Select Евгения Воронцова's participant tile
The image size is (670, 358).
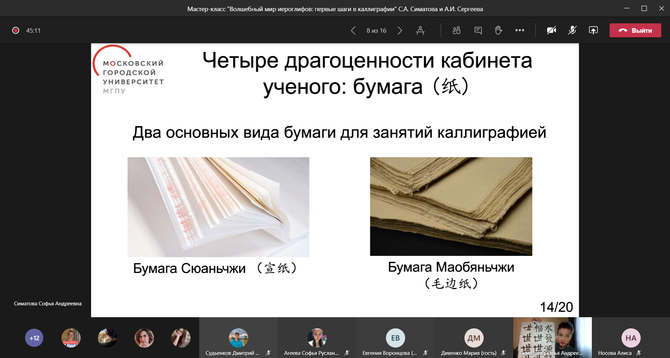395,337
